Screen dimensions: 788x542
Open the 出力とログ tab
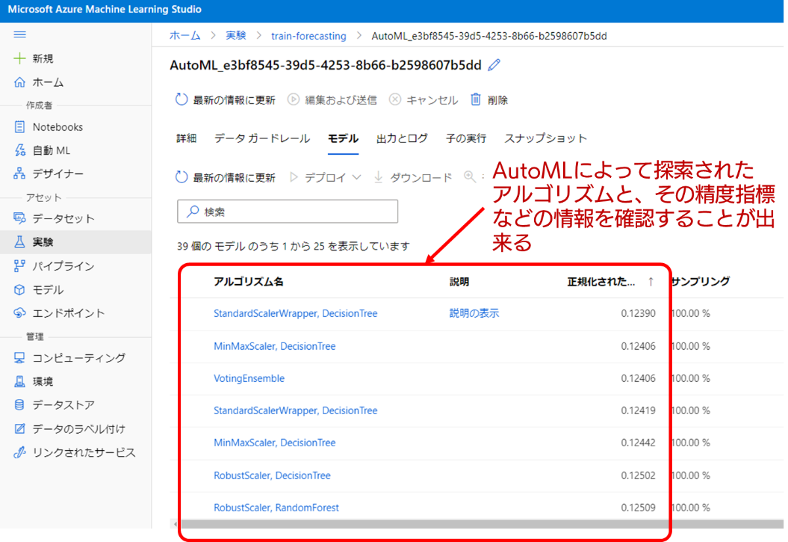[402, 138]
